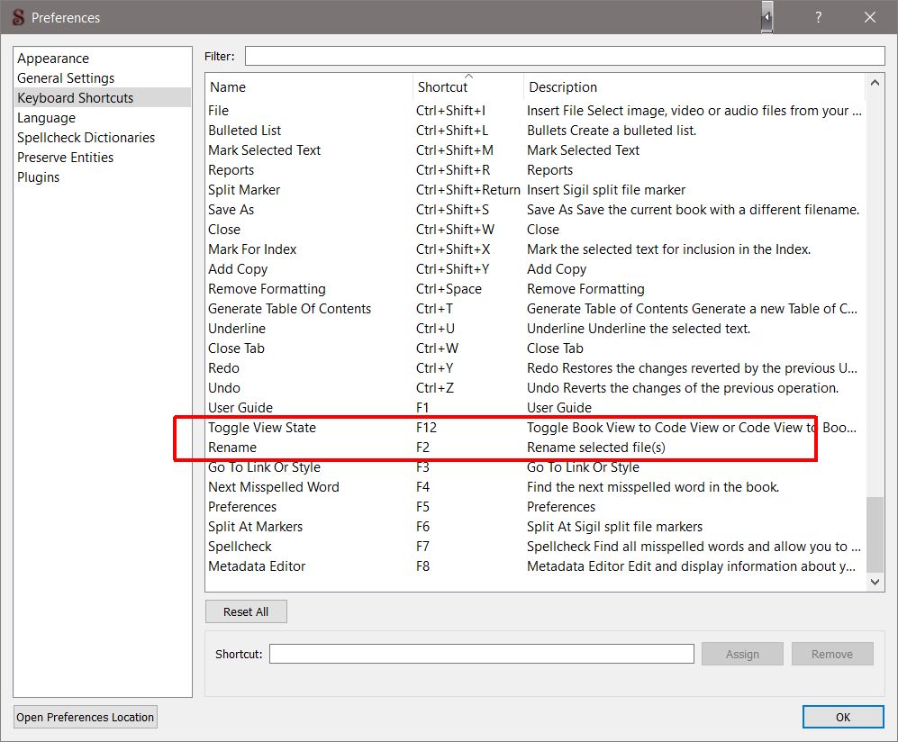Select the User Guide row name

(x=240, y=408)
